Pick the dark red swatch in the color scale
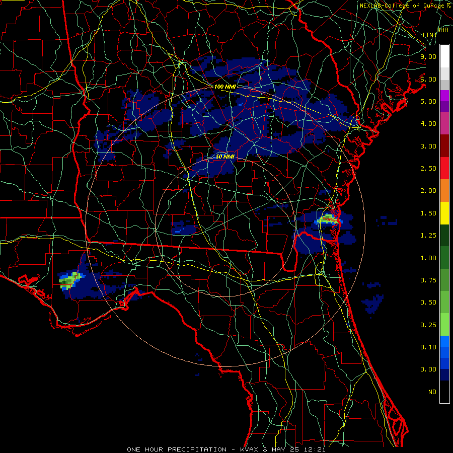453x453 pixels. [x=444, y=146]
